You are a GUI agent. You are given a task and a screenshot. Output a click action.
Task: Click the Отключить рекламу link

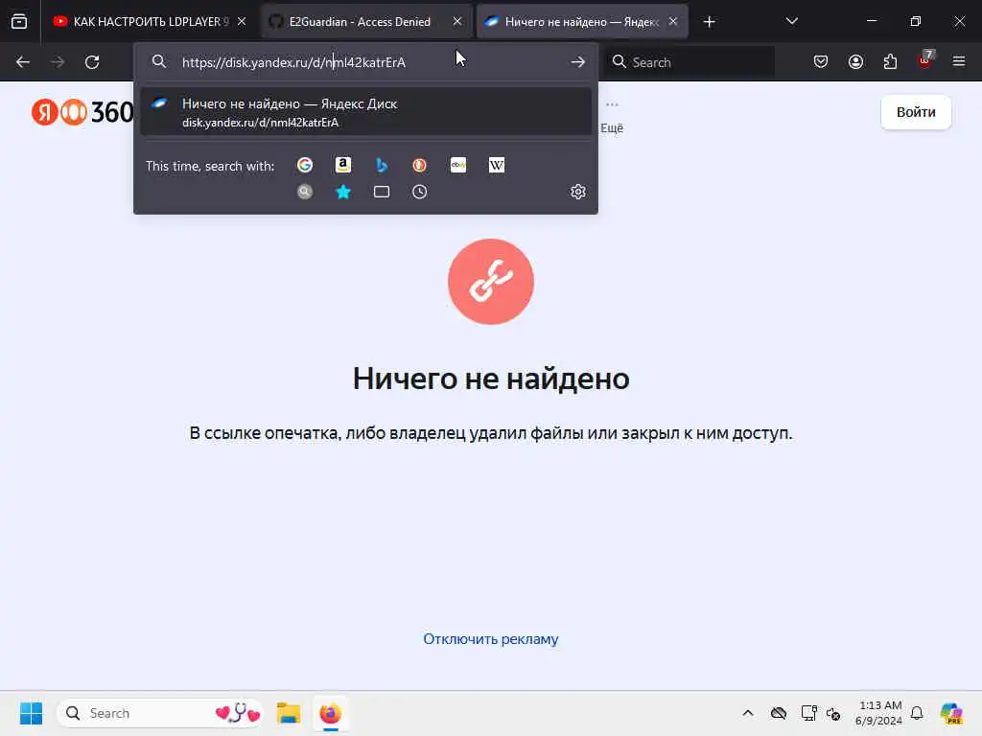point(491,639)
